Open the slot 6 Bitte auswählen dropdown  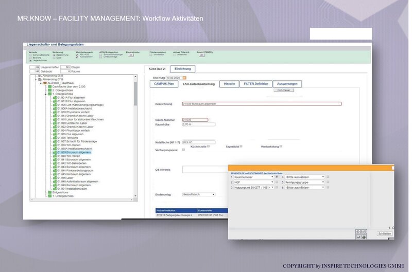(x=305, y=188)
